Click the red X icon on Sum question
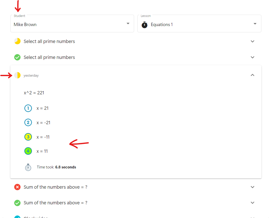 pos(17,187)
